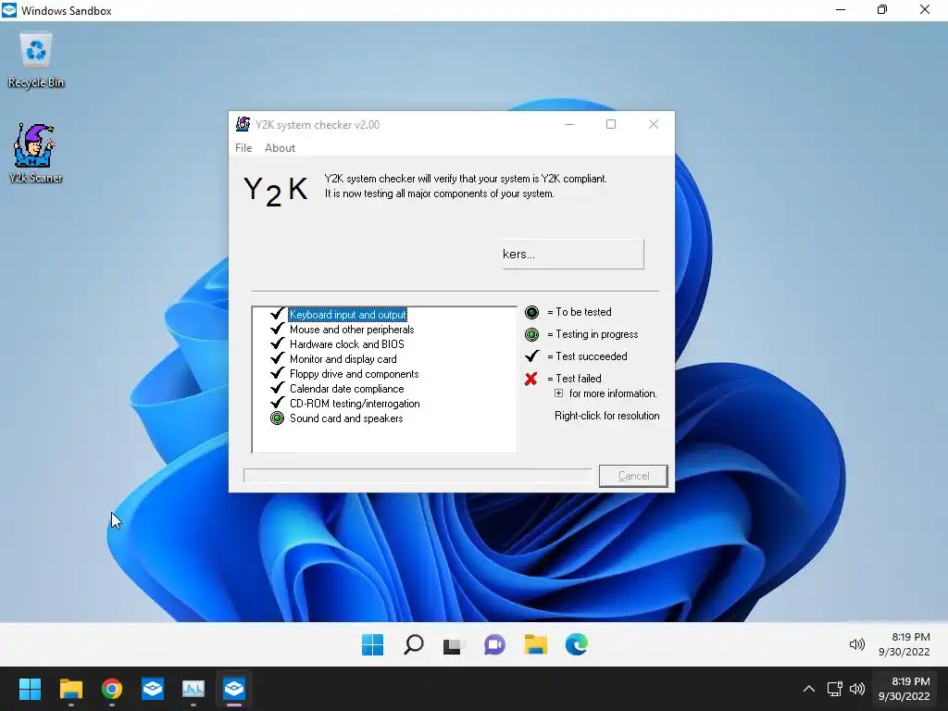Open host File Explorer taskbar icon
Image resolution: width=948 pixels, height=711 pixels.
point(70,689)
